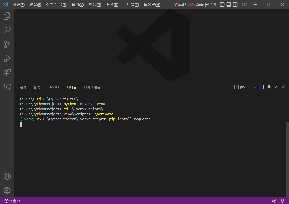This screenshot has height=204, width=289.
Task: Maximize the panel with up chevron
Action: [x=277, y=87]
